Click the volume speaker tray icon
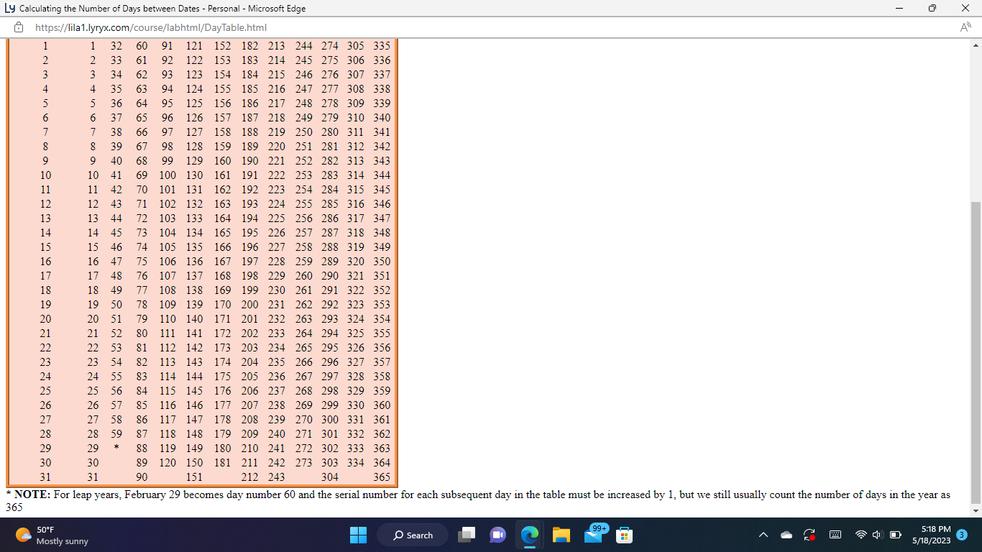The height and width of the screenshot is (552, 982). [878, 535]
